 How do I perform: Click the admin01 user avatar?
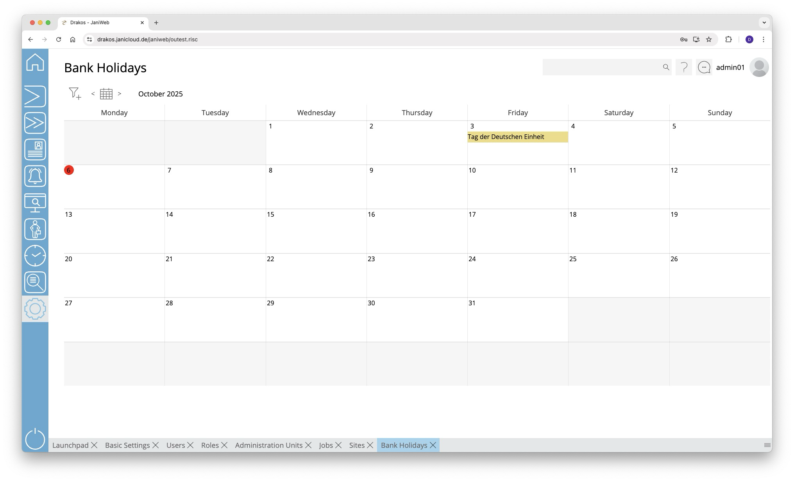(x=759, y=67)
